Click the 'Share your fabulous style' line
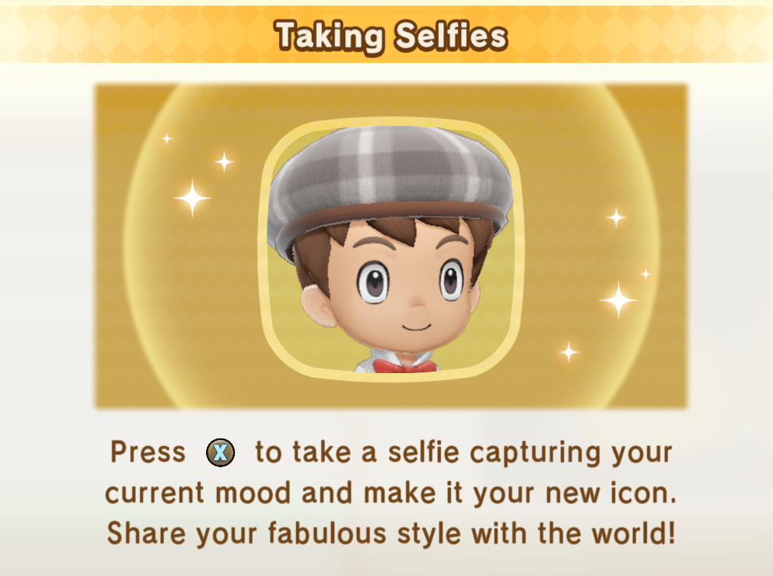 click(x=391, y=533)
